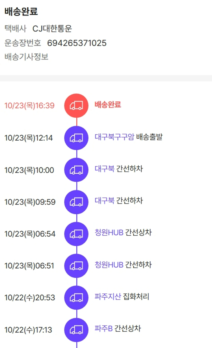212x348 pixels.
Task: Click truck icon at 10/23 10:00 entry
Action: coord(76,170)
